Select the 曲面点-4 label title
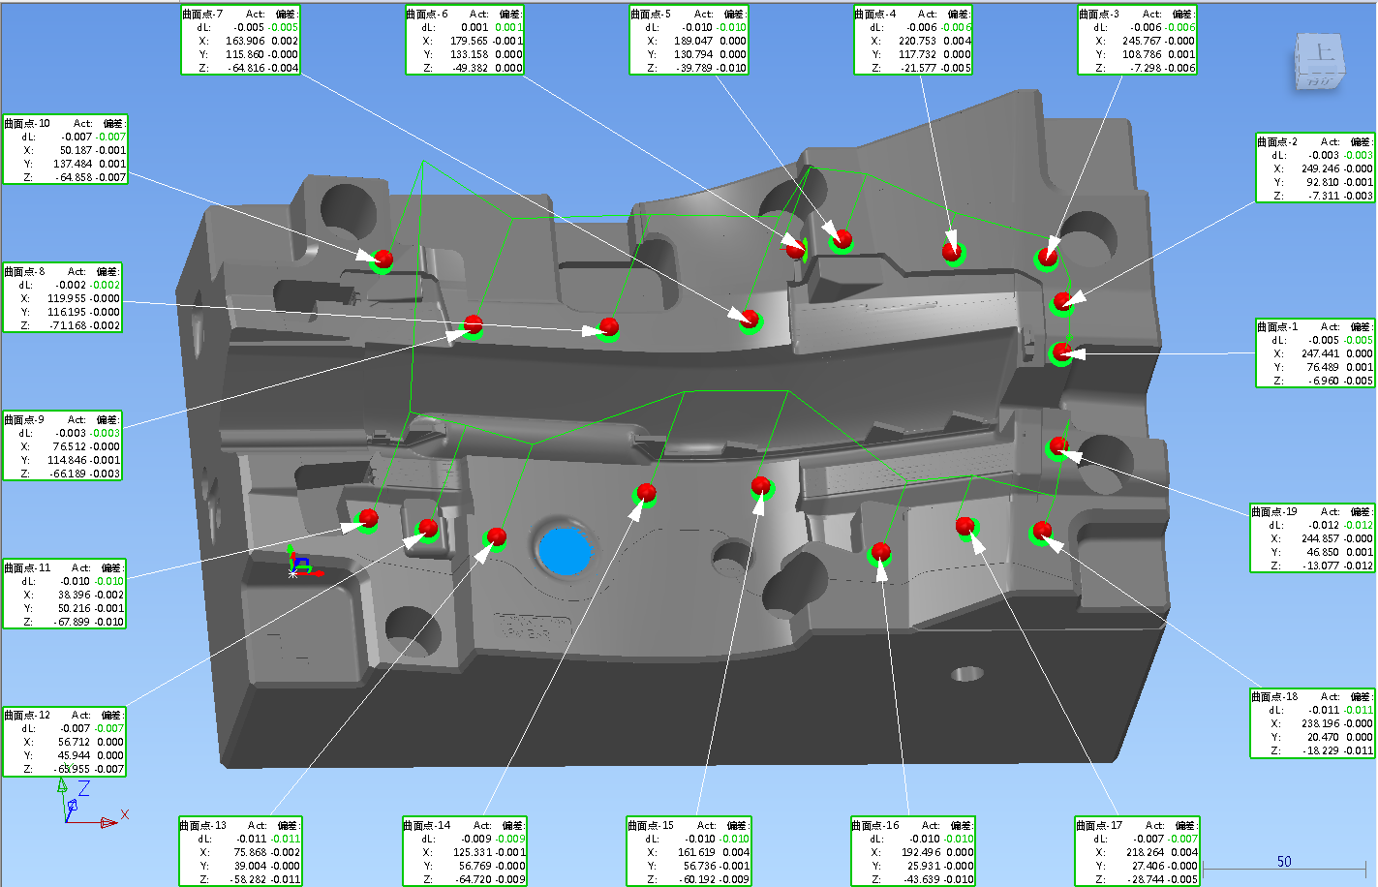The width and height of the screenshot is (1378, 887). tap(875, 14)
